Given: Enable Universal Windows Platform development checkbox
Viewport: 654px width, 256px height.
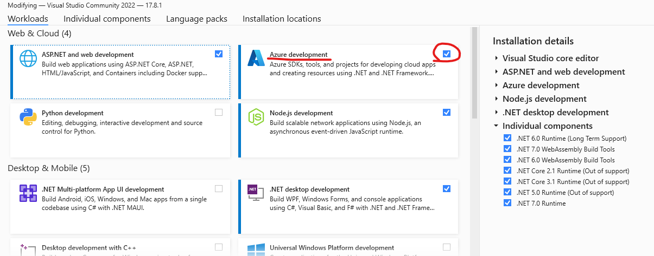Looking at the screenshot, I should click(446, 247).
